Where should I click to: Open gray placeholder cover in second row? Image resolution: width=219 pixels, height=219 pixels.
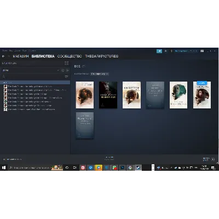pyautogui.click(x=85, y=125)
